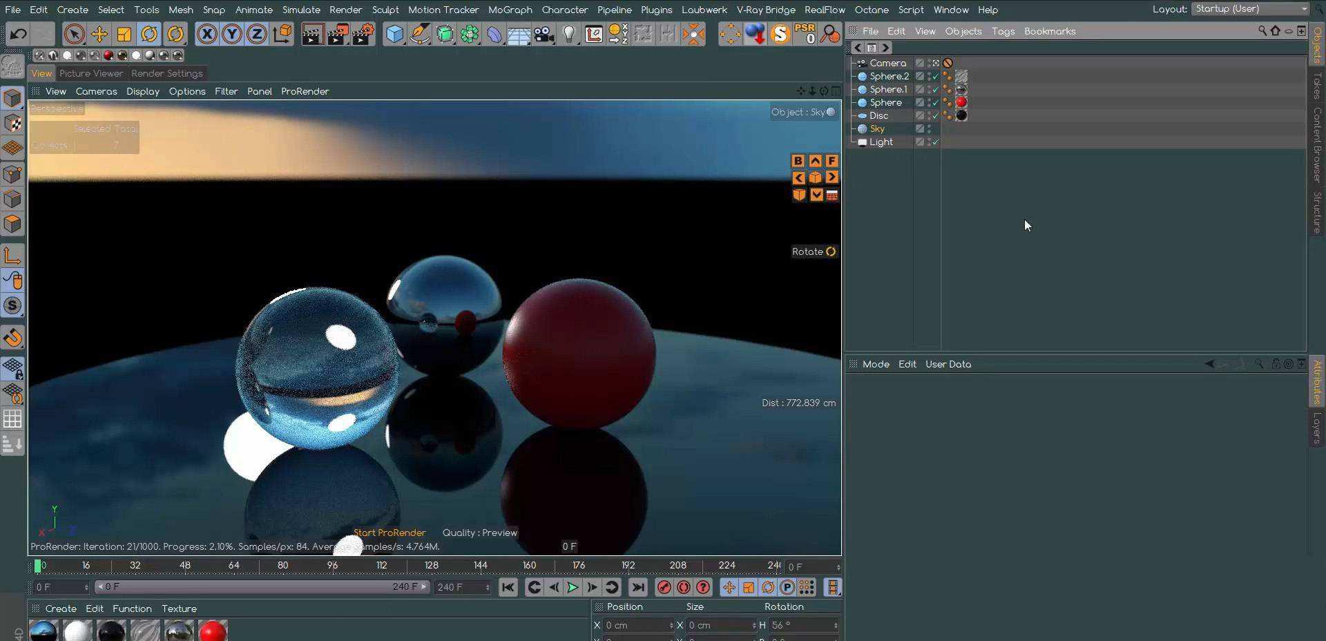Click the eye icon in Object Manager header
The image size is (1326, 641).
tap(1289, 31)
